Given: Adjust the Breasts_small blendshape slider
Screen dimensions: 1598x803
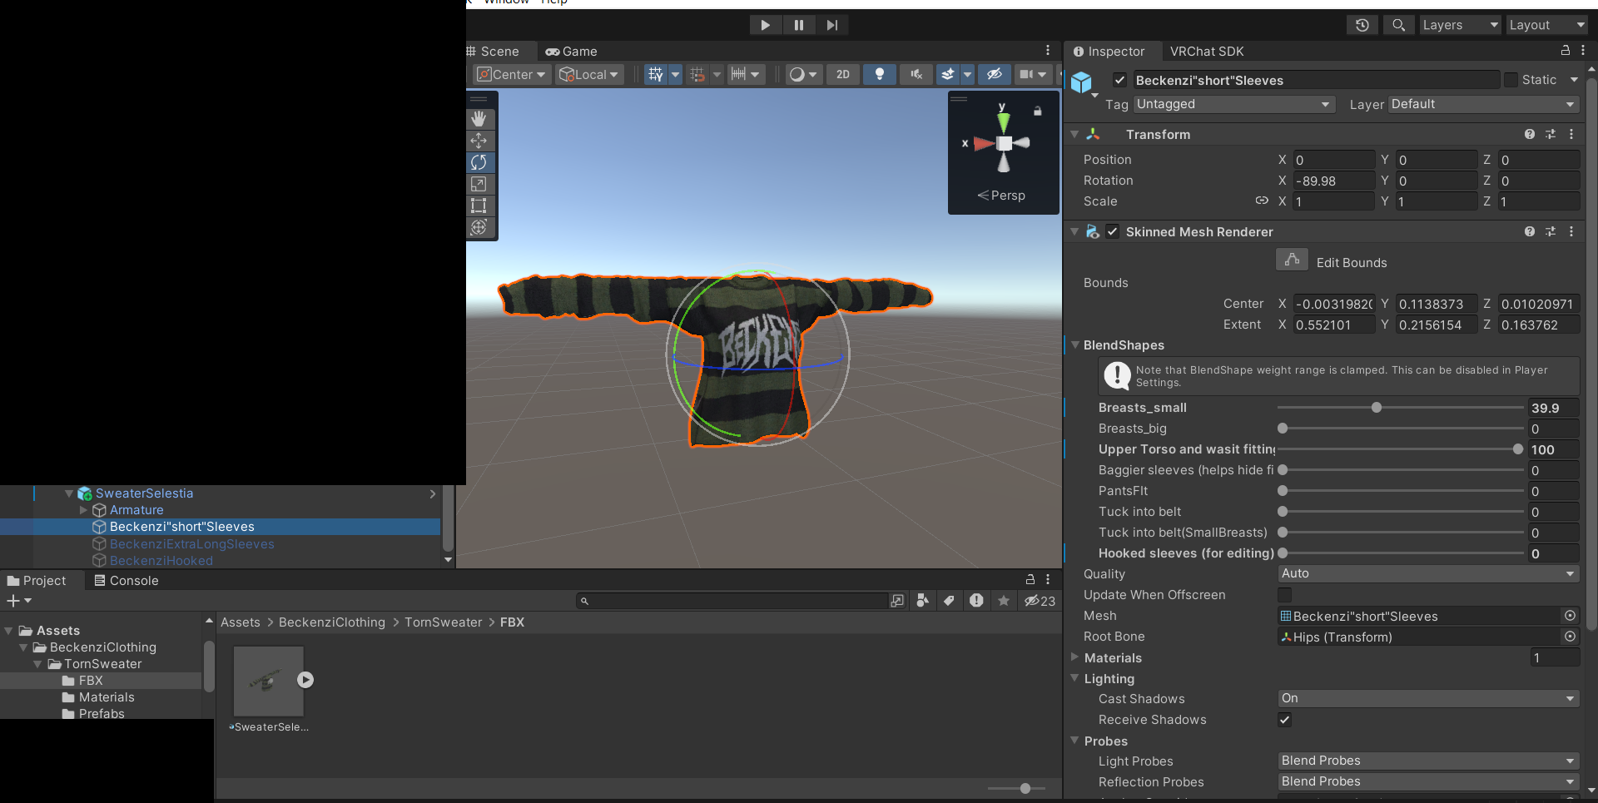Looking at the screenshot, I should tap(1401, 408).
